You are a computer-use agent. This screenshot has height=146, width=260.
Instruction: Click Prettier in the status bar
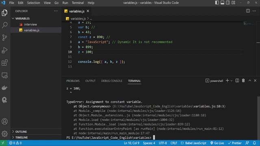click(235, 143)
